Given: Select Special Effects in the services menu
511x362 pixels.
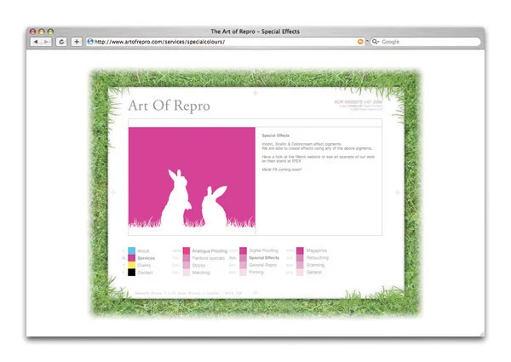Looking at the screenshot, I should (264, 258).
